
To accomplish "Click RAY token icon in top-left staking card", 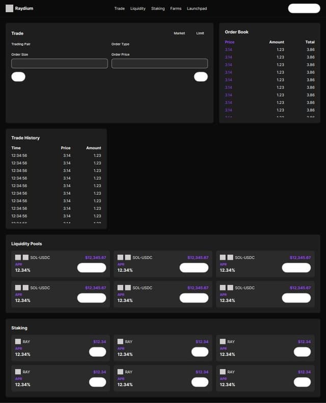I will pos(18,342).
